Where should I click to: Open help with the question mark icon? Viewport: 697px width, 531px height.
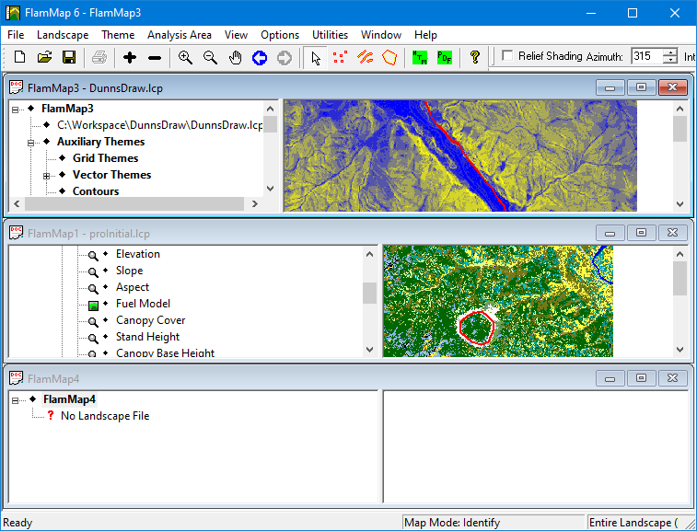tap(475, 57)
